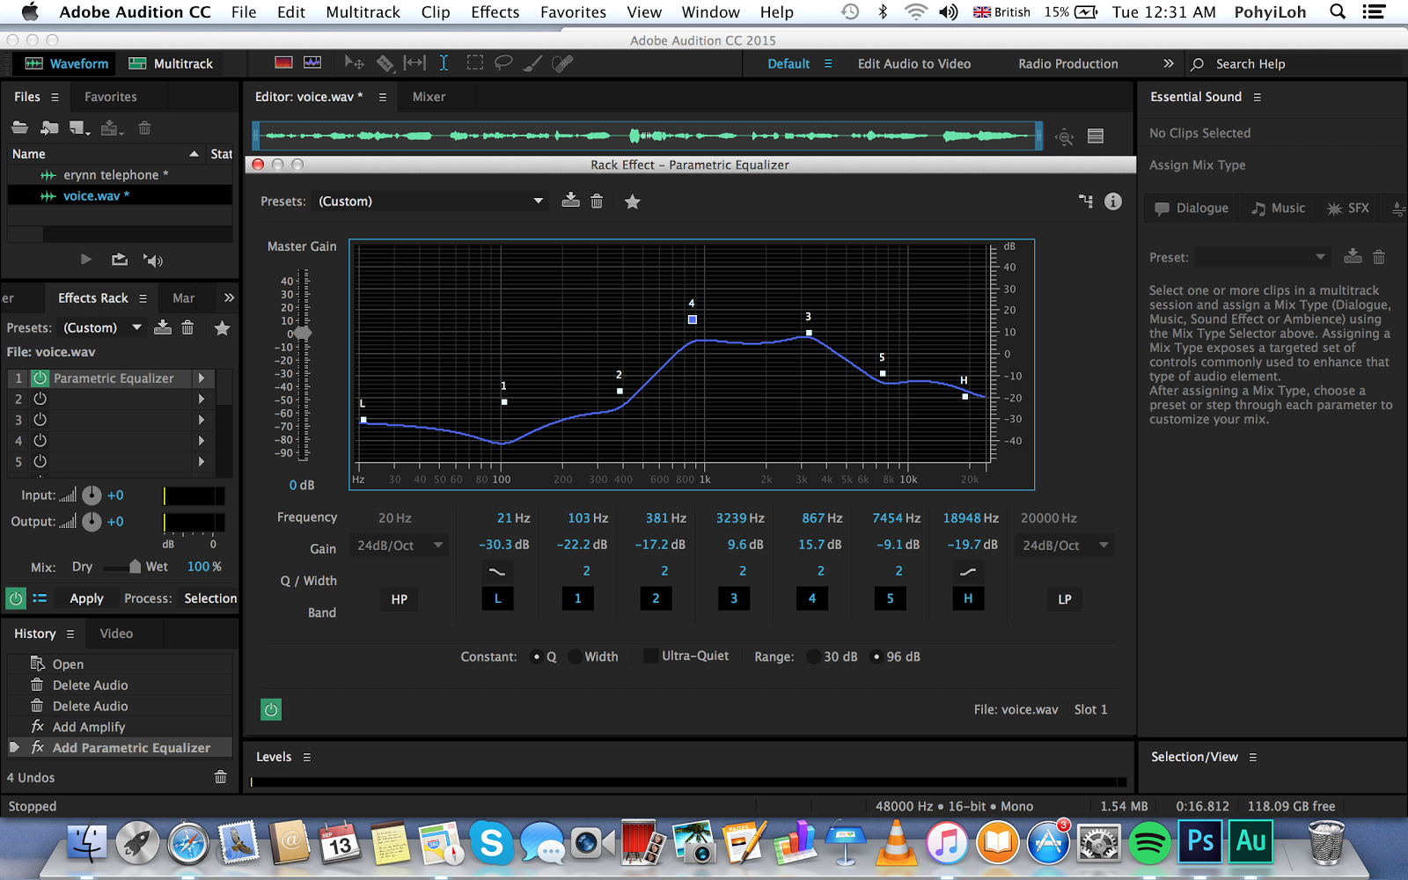Open the Process Selection dropdown
The width and height of the screenshot is (1408, 880).
pyautogui.click(x=209, y=598)
